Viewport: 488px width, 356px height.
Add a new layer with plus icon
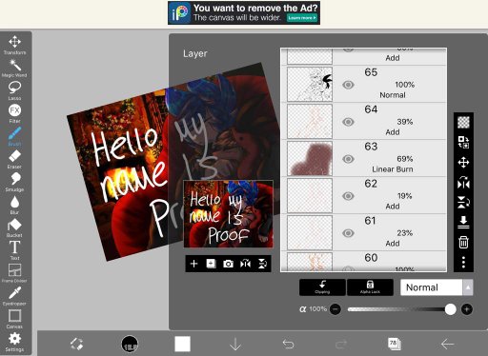(193, 264)
